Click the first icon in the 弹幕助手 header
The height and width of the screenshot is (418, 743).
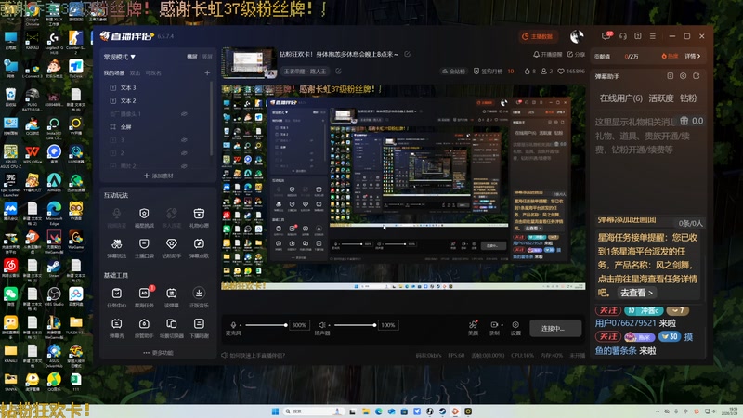coord(670,76)
